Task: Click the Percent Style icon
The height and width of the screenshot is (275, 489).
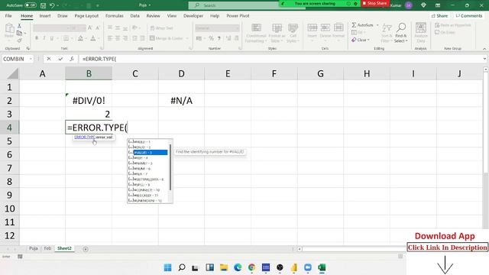Action: click(x=211, y=38)
